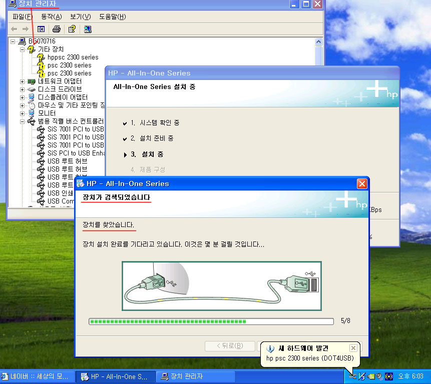Click the volume tray icon
The image size is (431, 384).
[379, 376]
